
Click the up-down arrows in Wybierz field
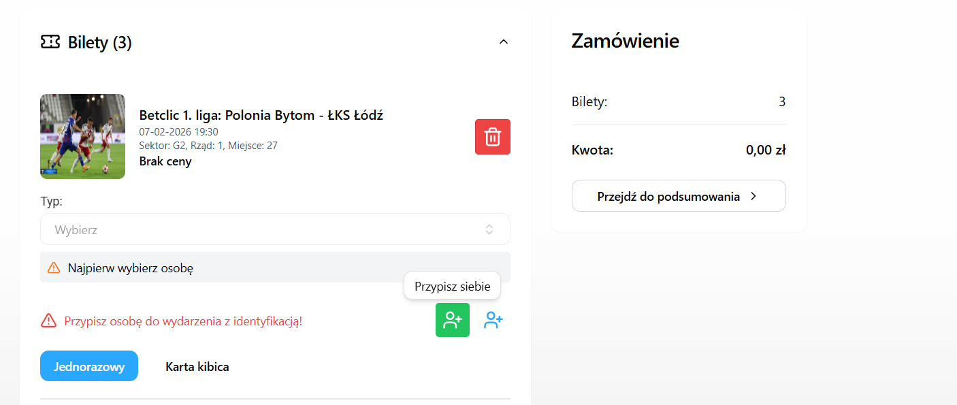coord(489,229)
